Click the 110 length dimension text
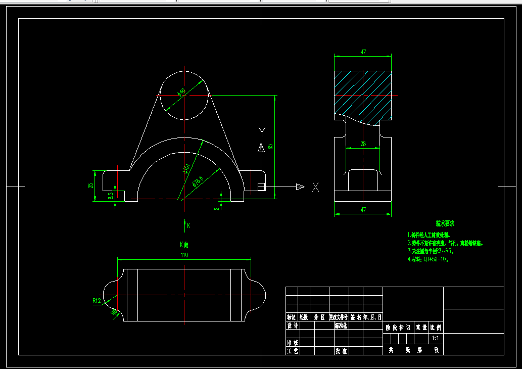 (x=184, y=255)
